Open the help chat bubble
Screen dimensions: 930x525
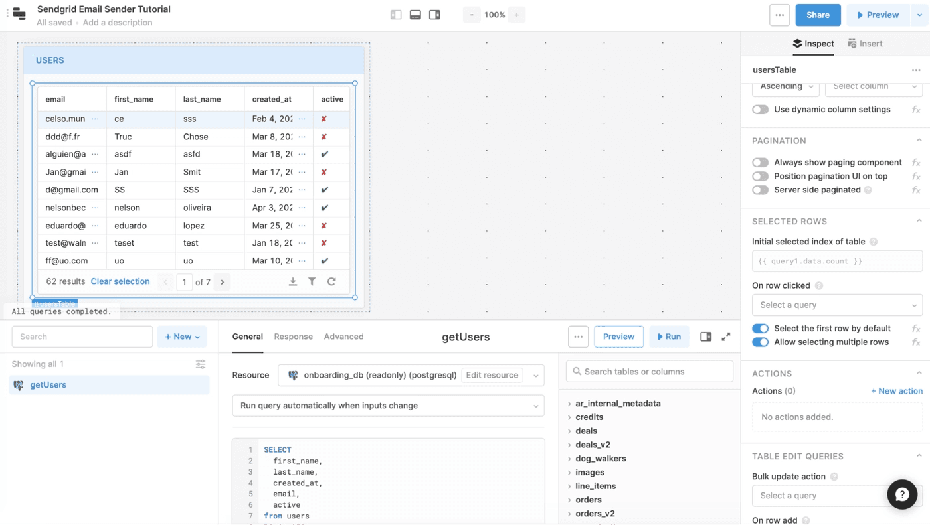coord(902,494)
